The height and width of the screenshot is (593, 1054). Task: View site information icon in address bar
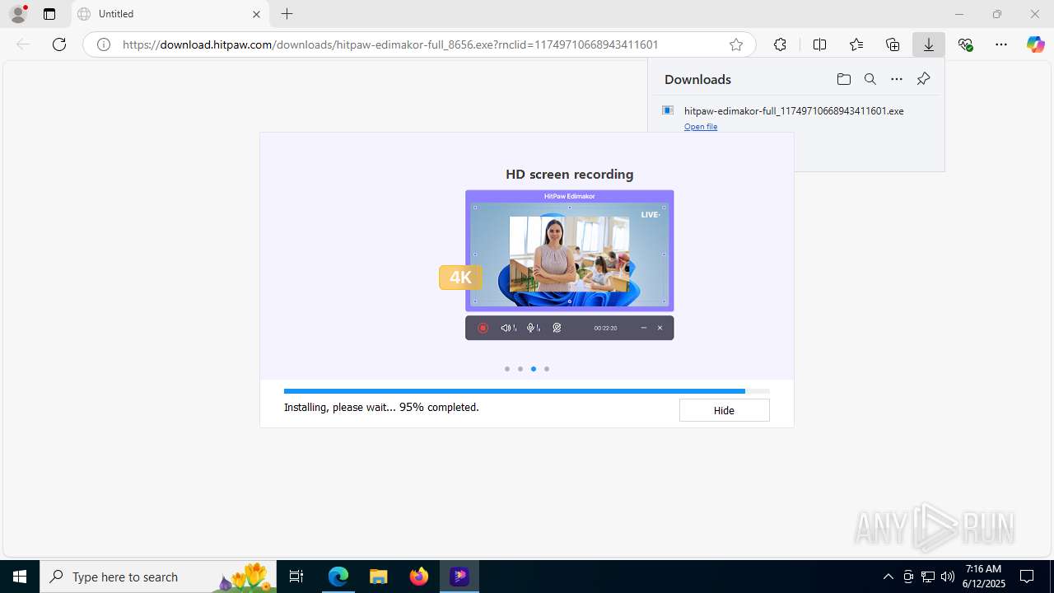104,44
